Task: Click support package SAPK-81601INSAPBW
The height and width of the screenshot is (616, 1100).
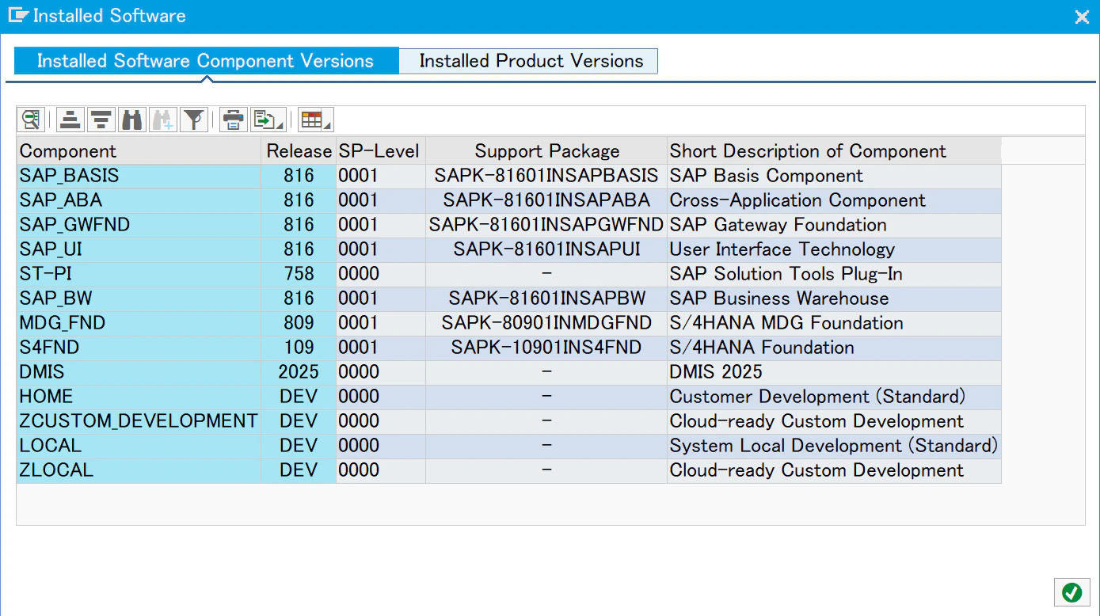Action: point(546,298)
